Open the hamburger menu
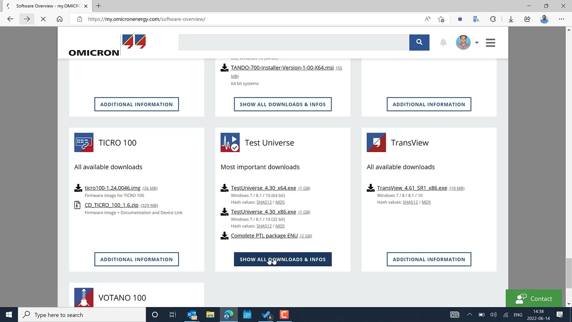The width and height of the screenshot is (572, 322). click(490, 42)
